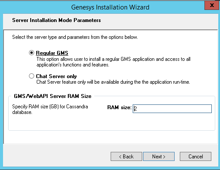Image resolution: width=220 pixels, height=170 pixels.
Task: Click the Genesys Installation Wizard title bar
Action: point(110,7)
